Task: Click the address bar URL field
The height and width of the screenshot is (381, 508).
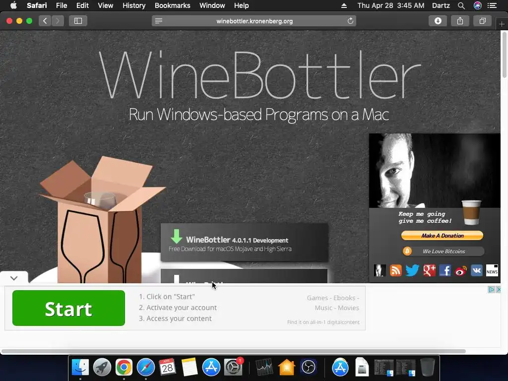Action: (254, 21)
